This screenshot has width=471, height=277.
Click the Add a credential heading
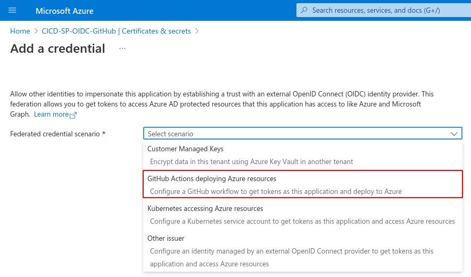pyautogui.click(x=57, y=48)
